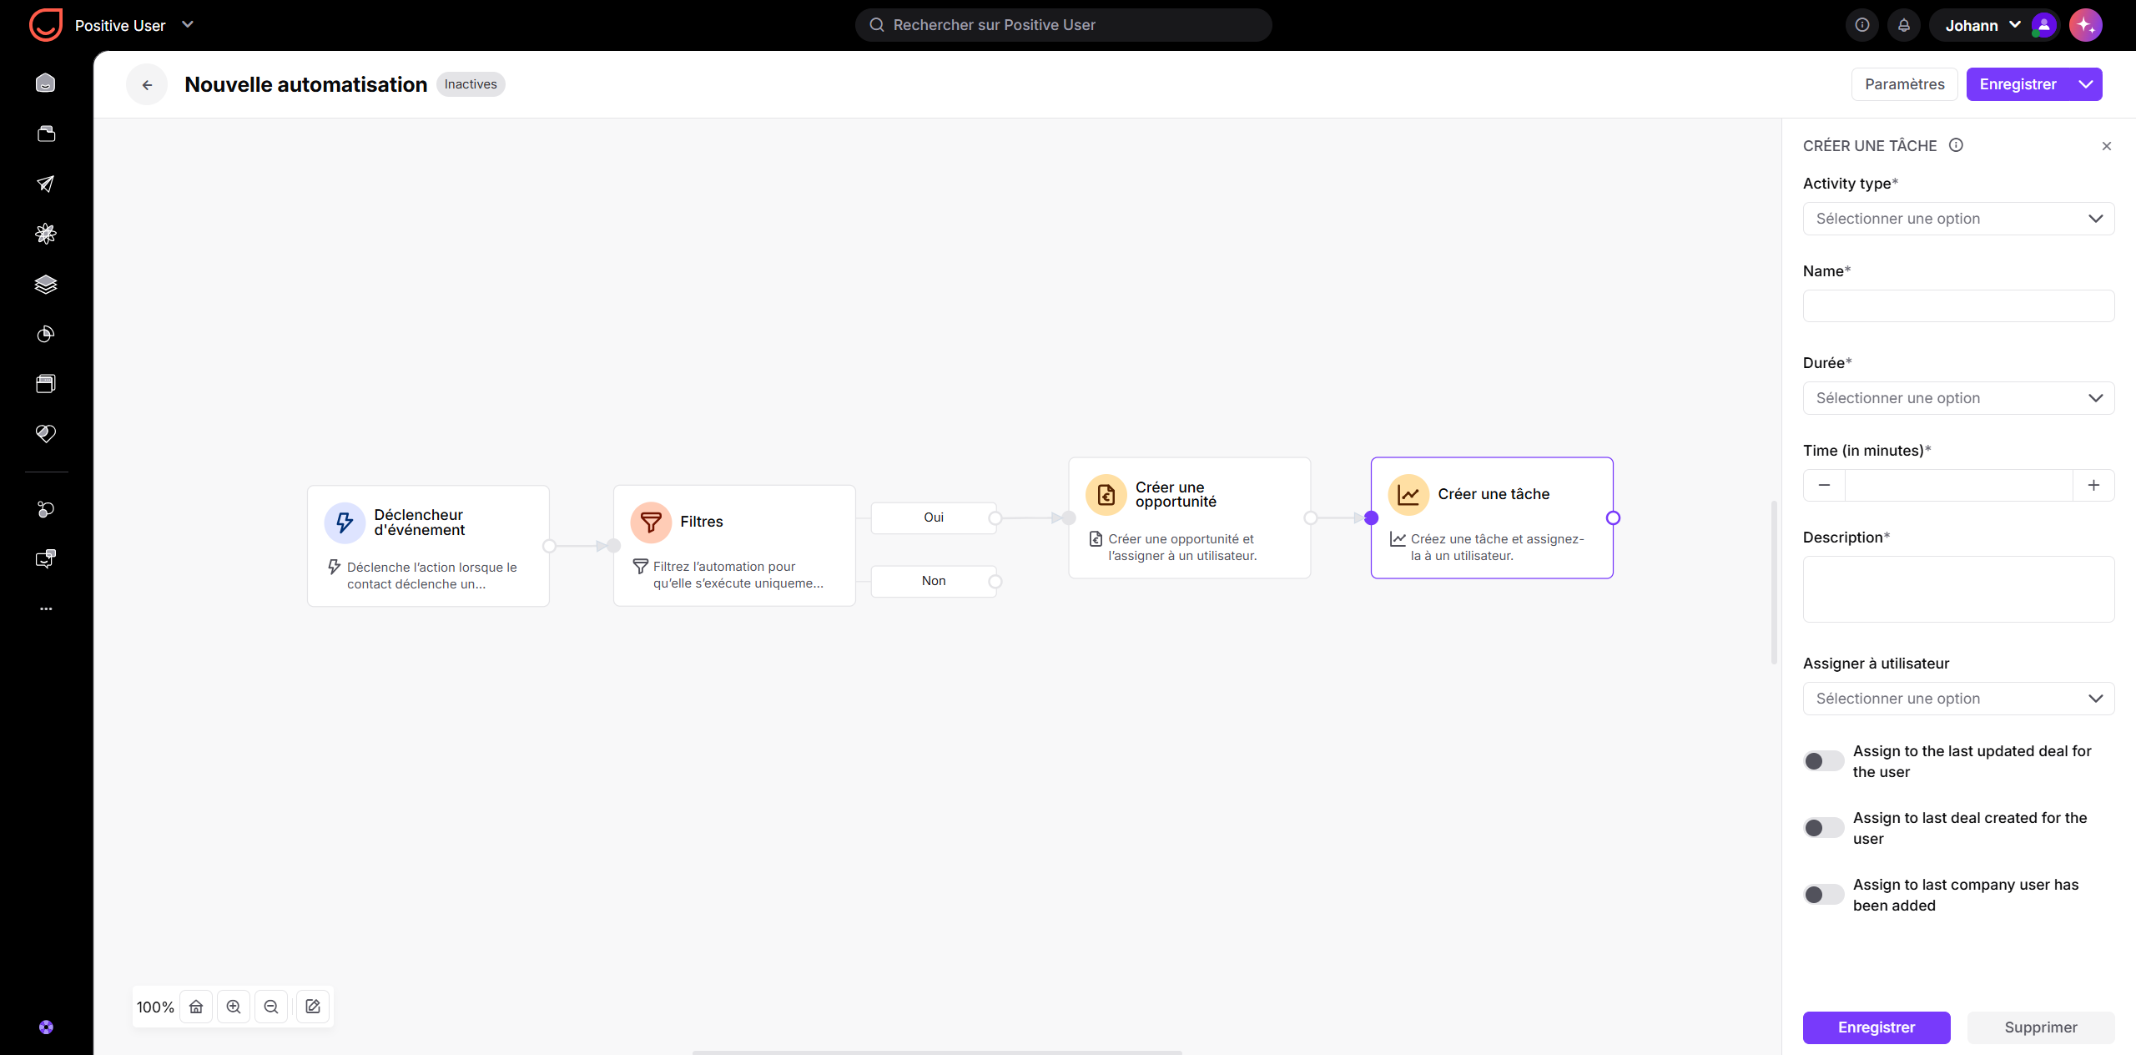Go back using the arrow button
The width and height of the screenshot is (2136, 1055).
pos(147,84)
